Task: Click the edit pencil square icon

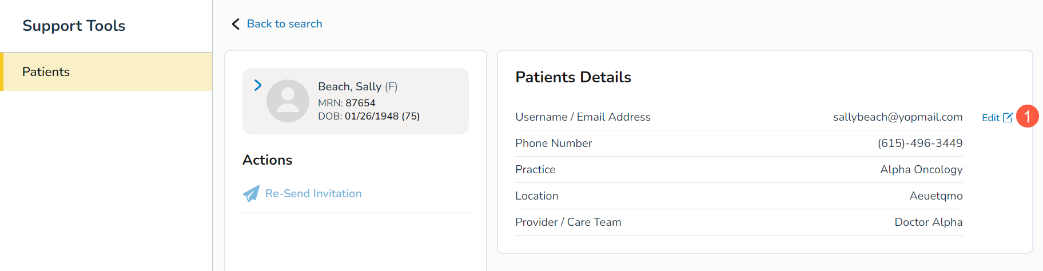Action: (1008, 118)
